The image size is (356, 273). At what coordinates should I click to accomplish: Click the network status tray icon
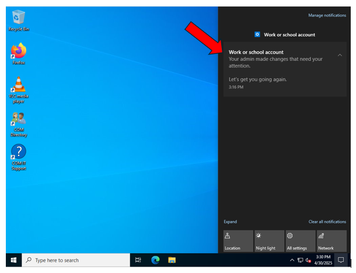pyautogui.click(x=300, y=260)
